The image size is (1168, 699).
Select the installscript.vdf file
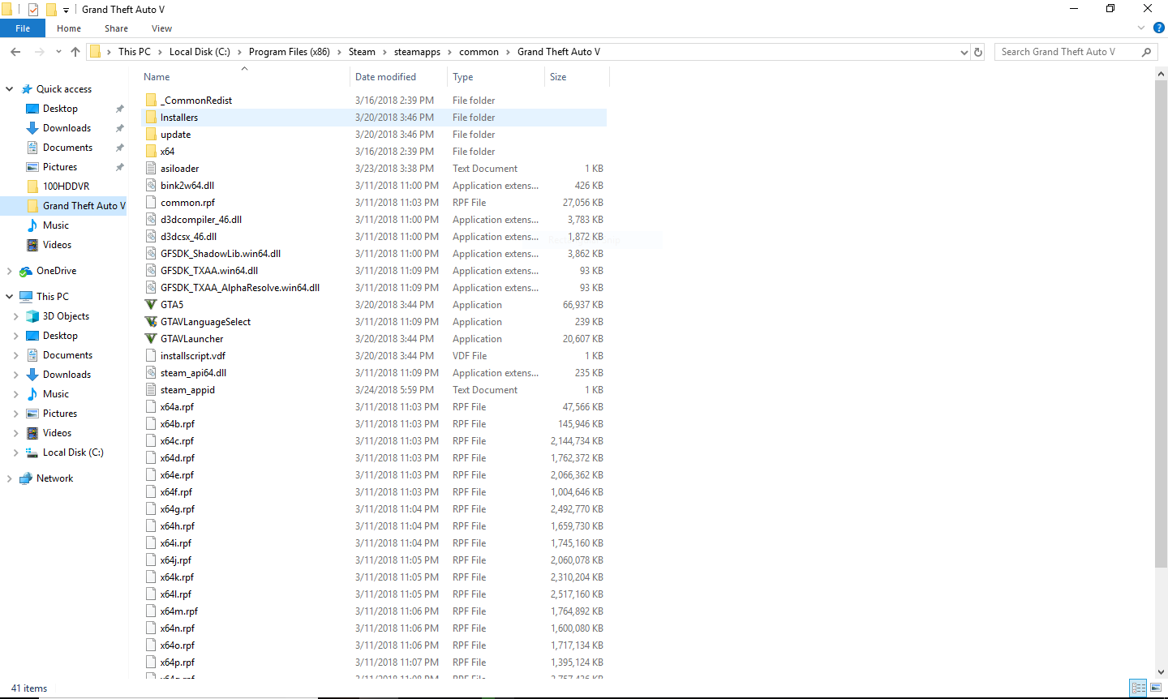coord(374,356)
